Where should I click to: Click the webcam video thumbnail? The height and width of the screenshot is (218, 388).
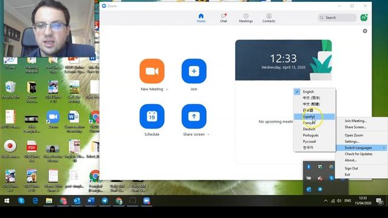click(49, 28)
